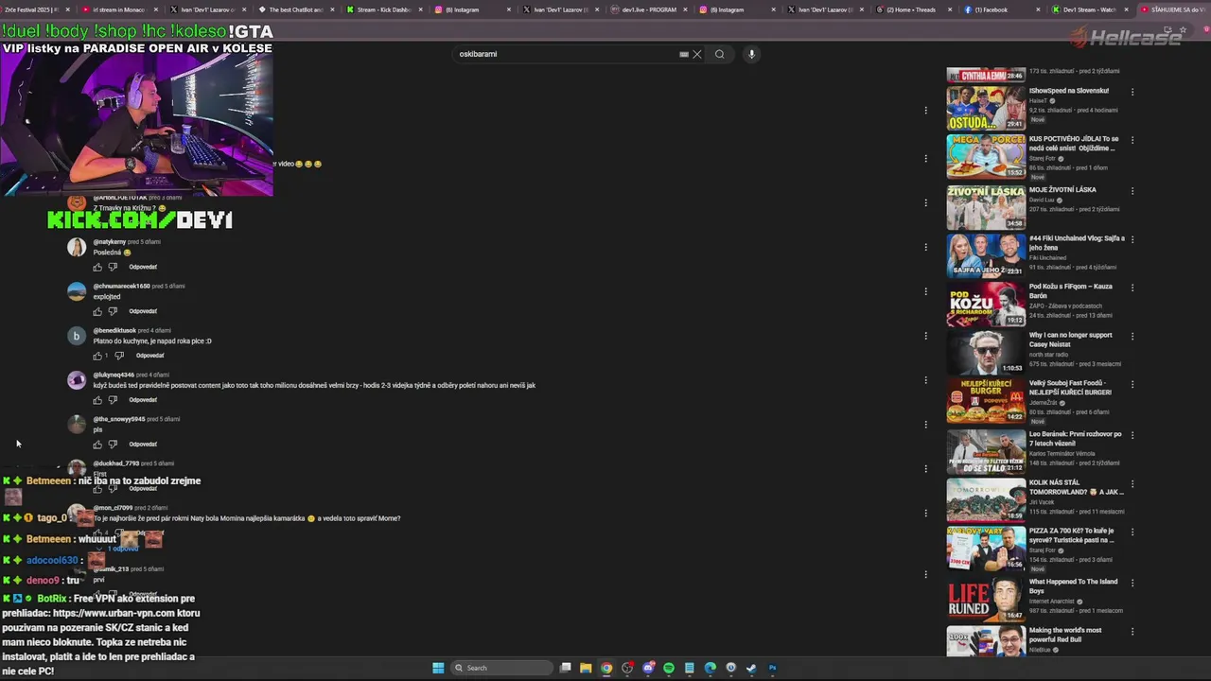Open What Happened To The Island Boys thumbnail
Screen dimensions: 1211x681
985,599
